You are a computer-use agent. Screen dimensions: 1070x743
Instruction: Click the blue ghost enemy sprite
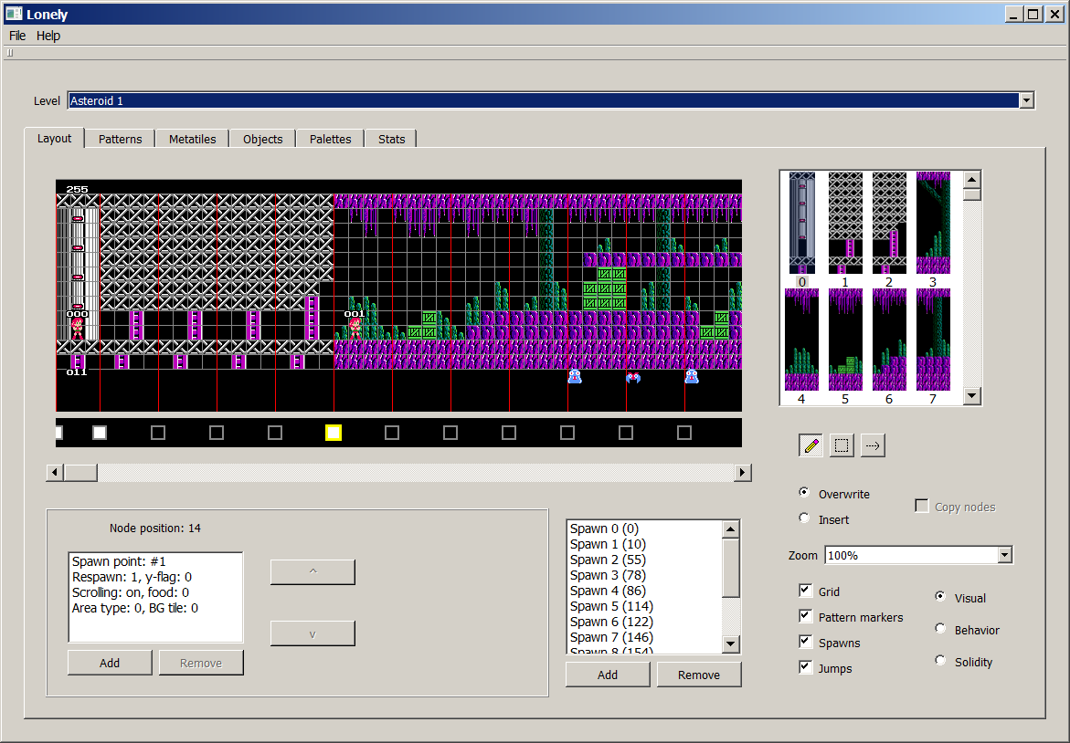pos(575,376)
